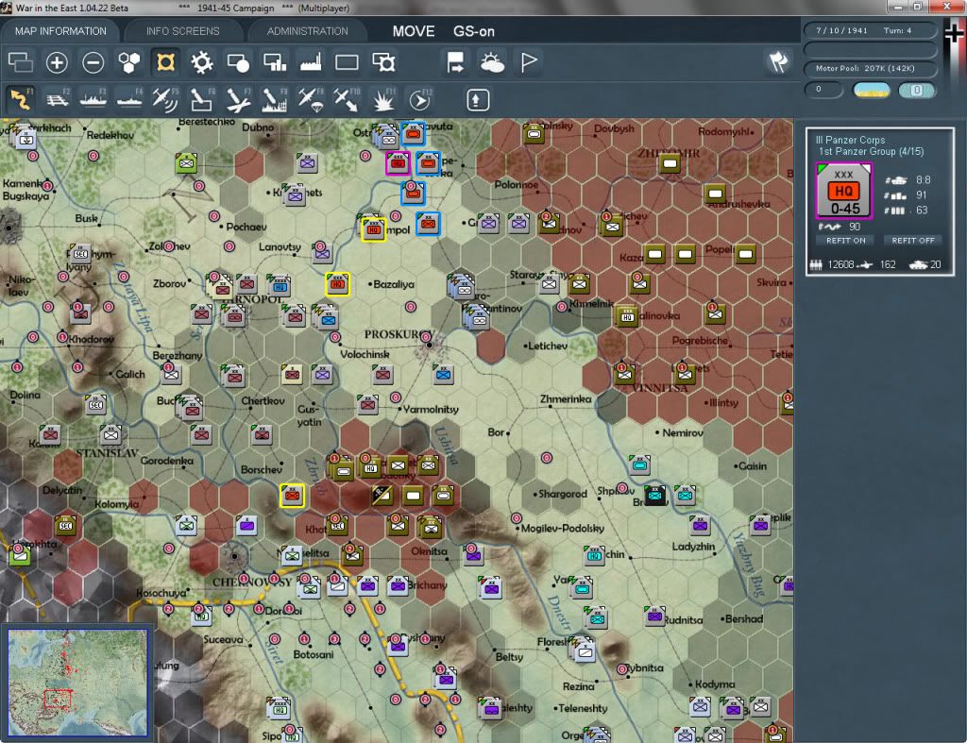Screen dimensions: 967x743
Task: Select F5 air recon mode icon
Action: click(165, 99)
